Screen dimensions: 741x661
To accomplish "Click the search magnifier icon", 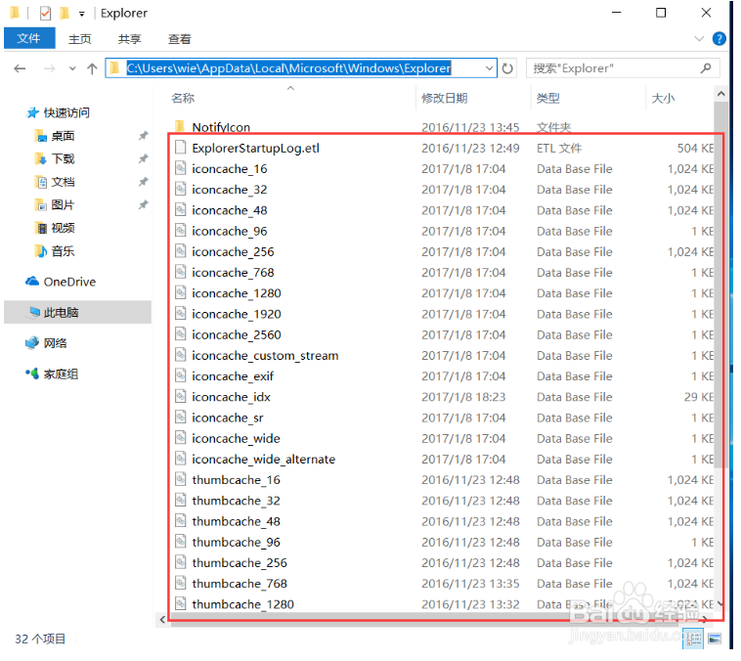I will (x=706, y=68).
